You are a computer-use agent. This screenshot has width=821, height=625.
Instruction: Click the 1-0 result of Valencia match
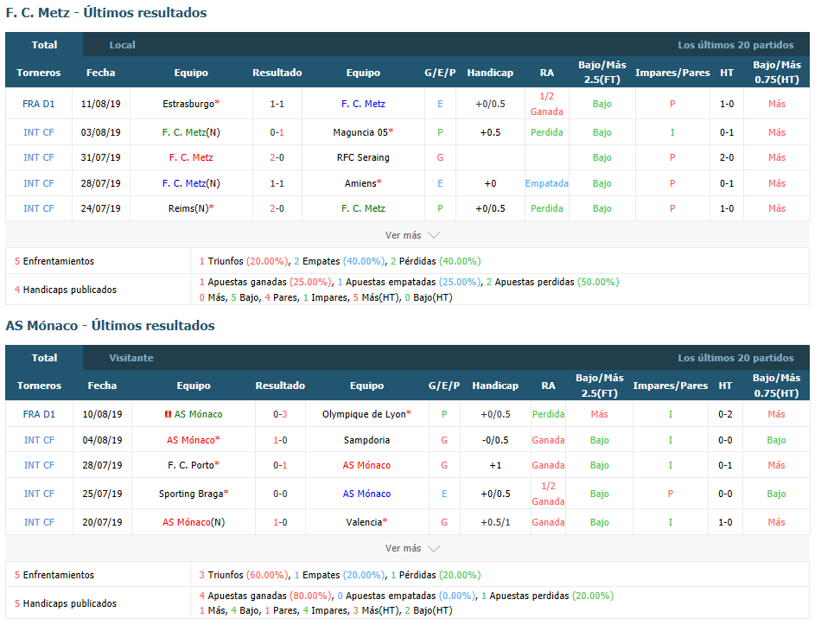pos(280,522)
